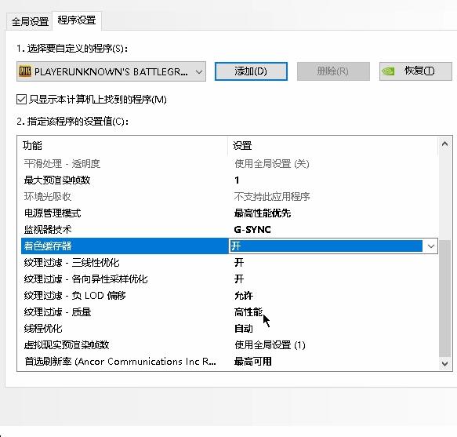The width and height of the screenshot is (457, 437).
Task: Select the 程序设置 tab
Action: click(x=77, y=20)
